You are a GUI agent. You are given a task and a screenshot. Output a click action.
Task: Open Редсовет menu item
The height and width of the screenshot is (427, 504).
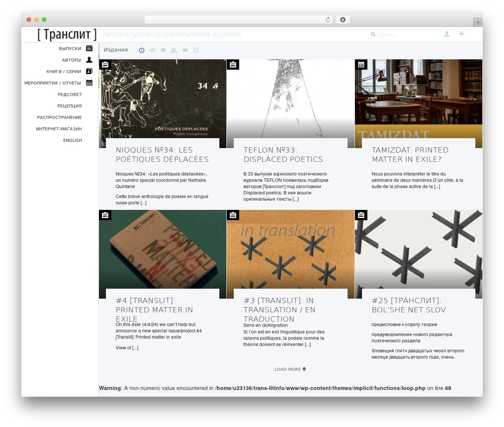[70, 95]
